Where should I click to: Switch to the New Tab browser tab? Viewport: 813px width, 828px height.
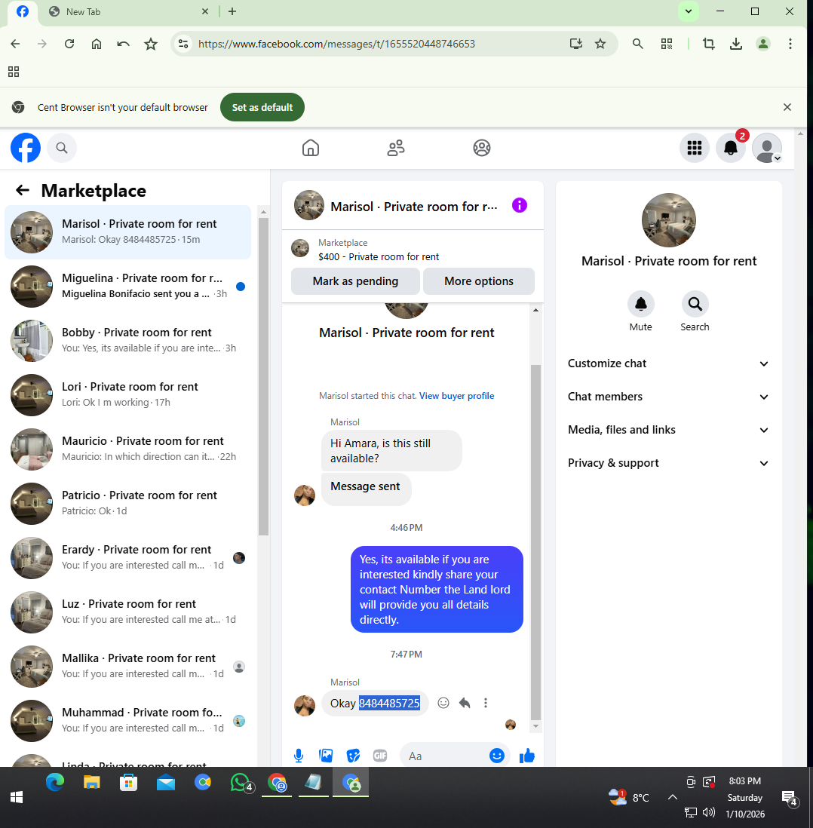(127, 11)
